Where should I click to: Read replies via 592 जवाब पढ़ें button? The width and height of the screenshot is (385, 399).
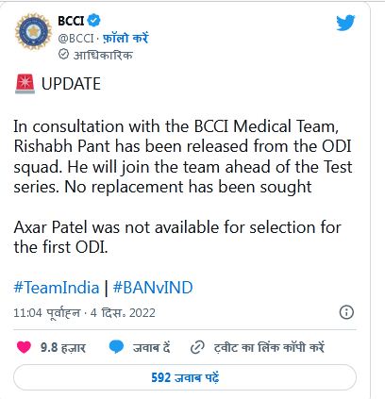(185, 377)
